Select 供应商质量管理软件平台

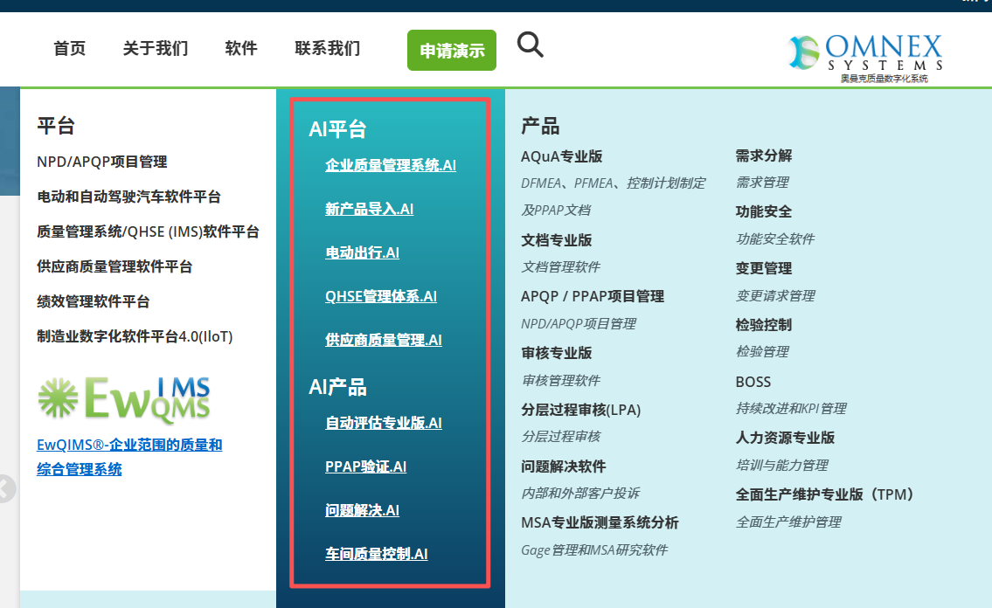point(114,266)
